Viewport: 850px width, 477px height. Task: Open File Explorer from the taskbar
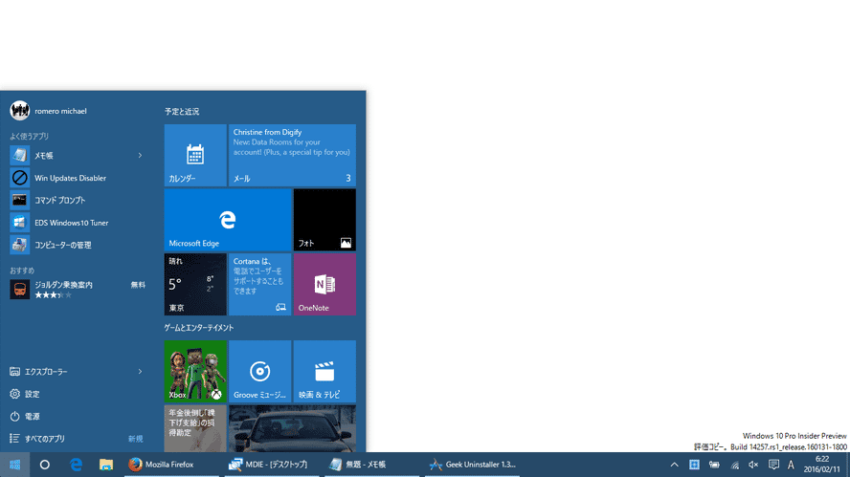106,465
